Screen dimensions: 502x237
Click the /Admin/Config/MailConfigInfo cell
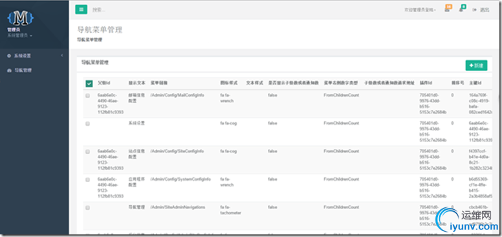point(177,95)
